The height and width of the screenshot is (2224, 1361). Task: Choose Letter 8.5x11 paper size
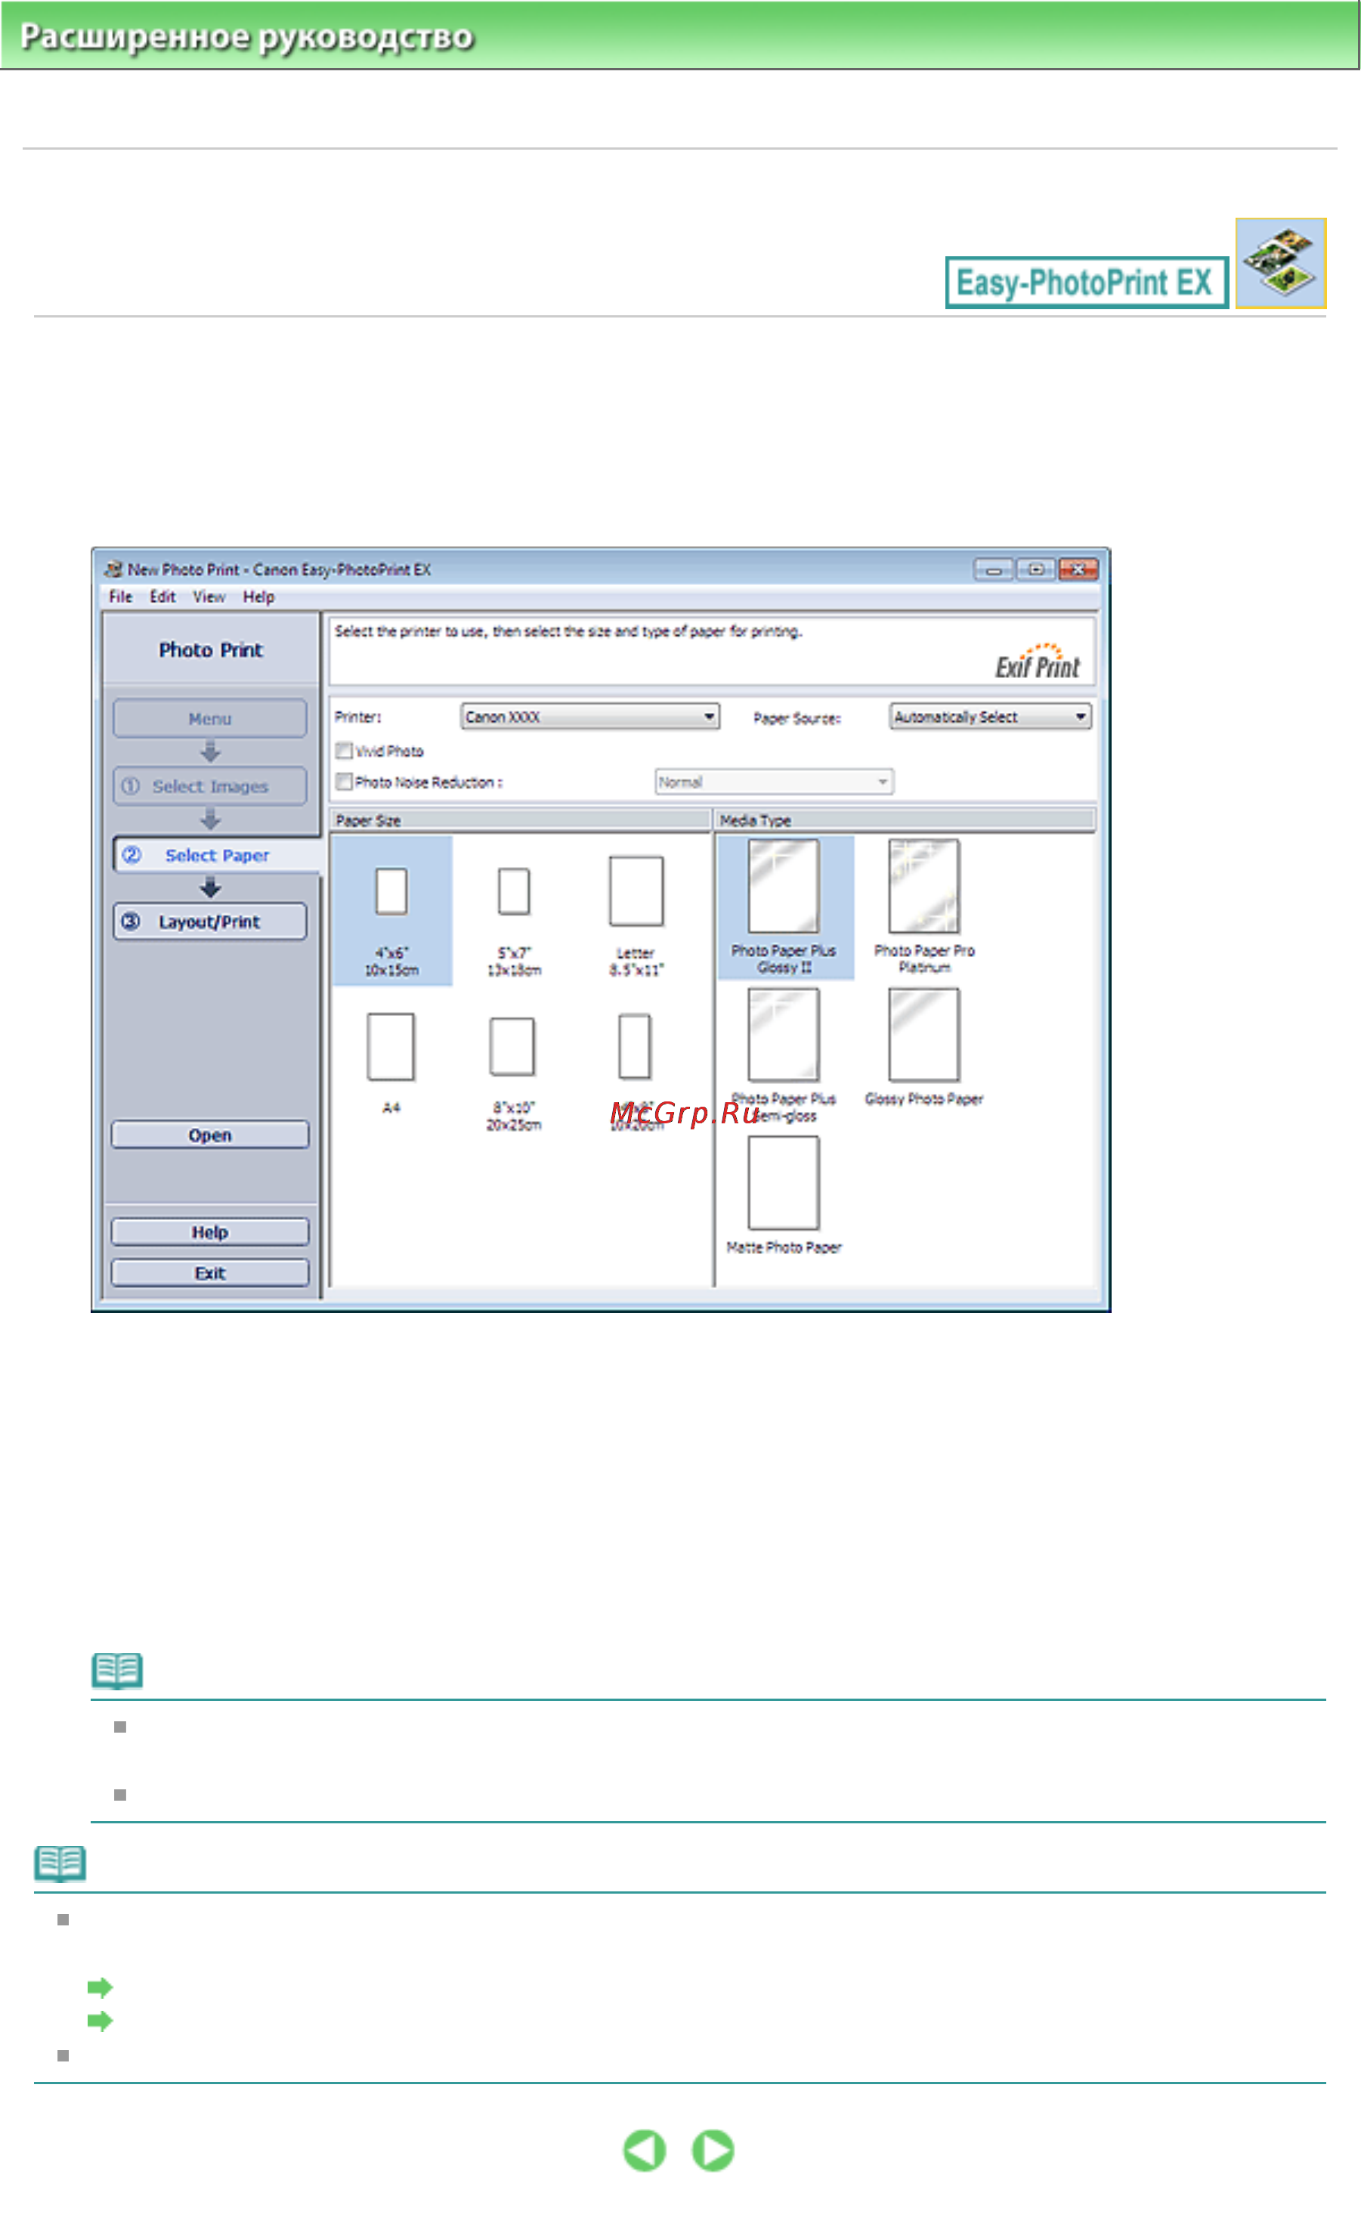pos(636,916)
